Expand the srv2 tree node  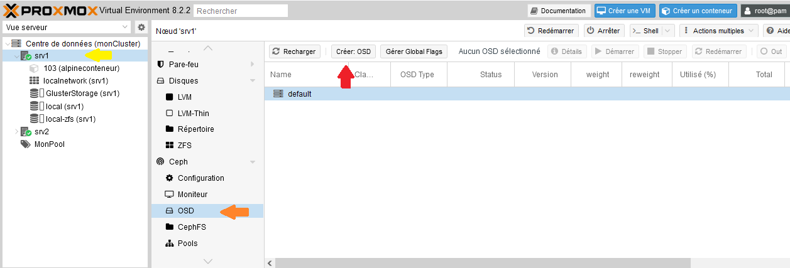pyautogui.click(x=16, y=131)
